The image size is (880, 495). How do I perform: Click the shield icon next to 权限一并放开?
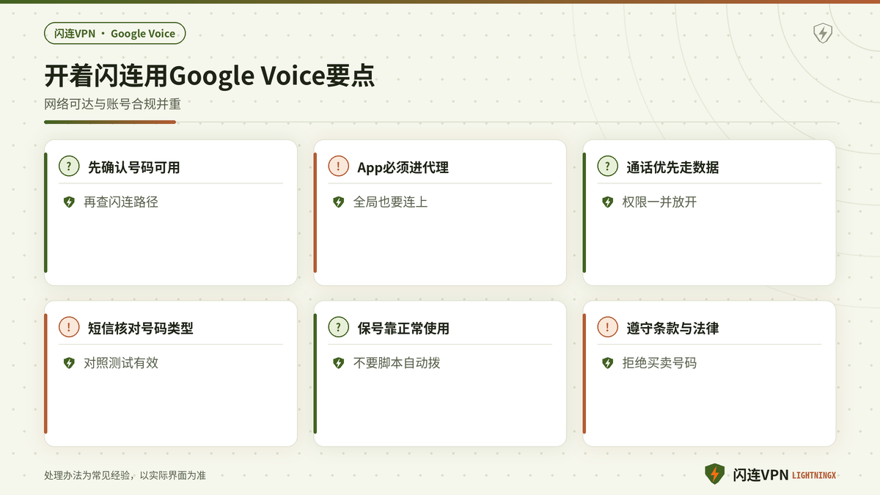pyautogui.click(x=607, y=202)
